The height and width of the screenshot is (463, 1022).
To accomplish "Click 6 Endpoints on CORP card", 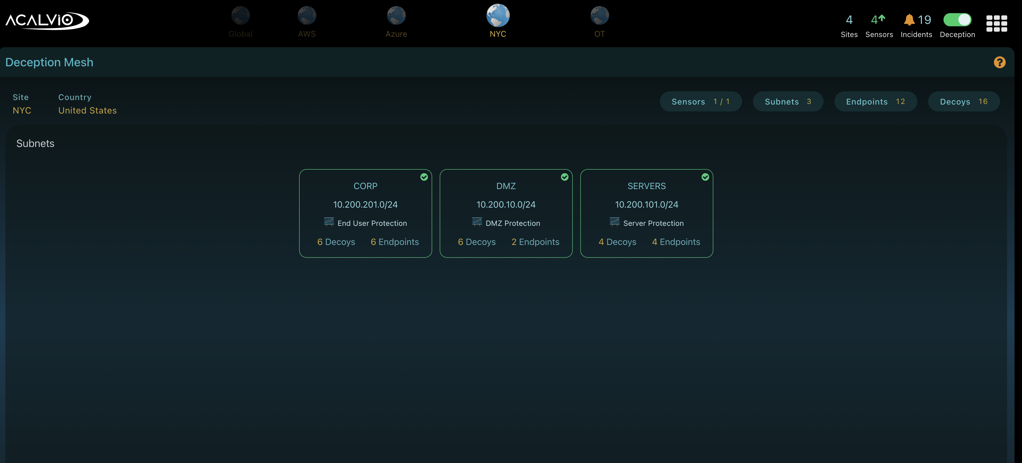I will pos(395,242).
